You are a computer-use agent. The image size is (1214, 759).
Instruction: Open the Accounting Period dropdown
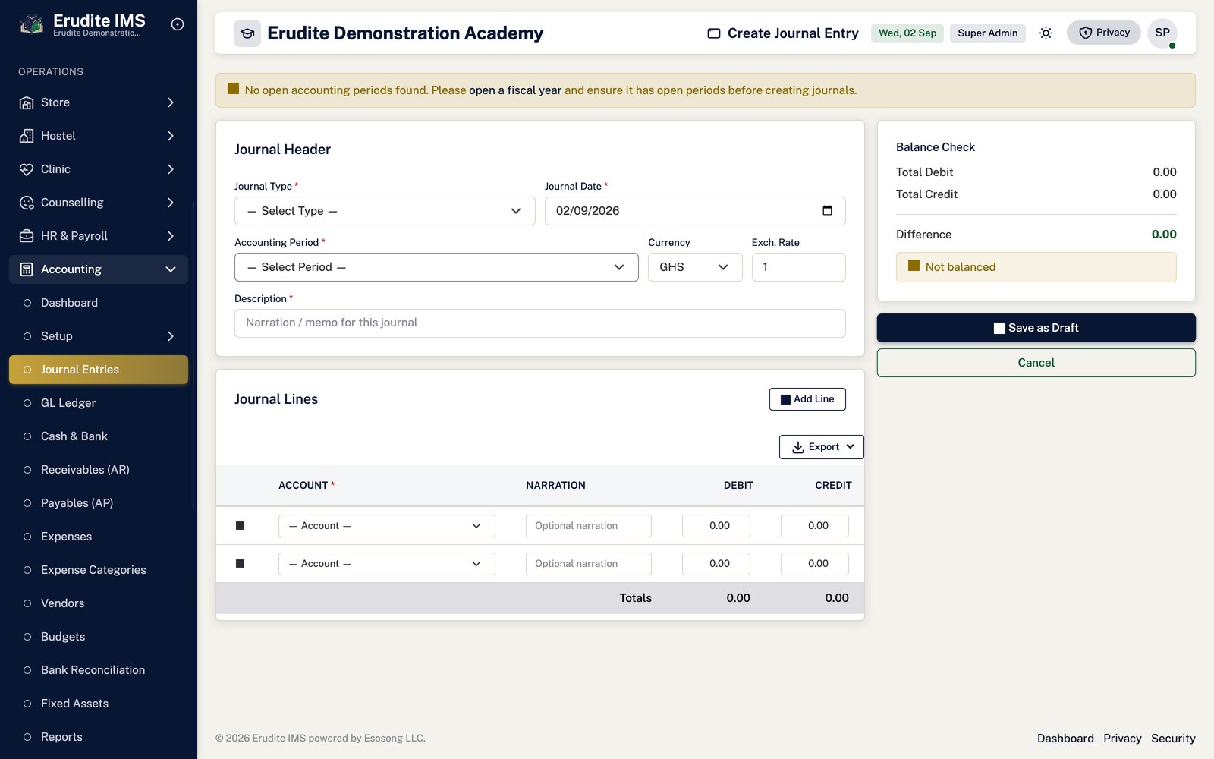tap(436, 267)
